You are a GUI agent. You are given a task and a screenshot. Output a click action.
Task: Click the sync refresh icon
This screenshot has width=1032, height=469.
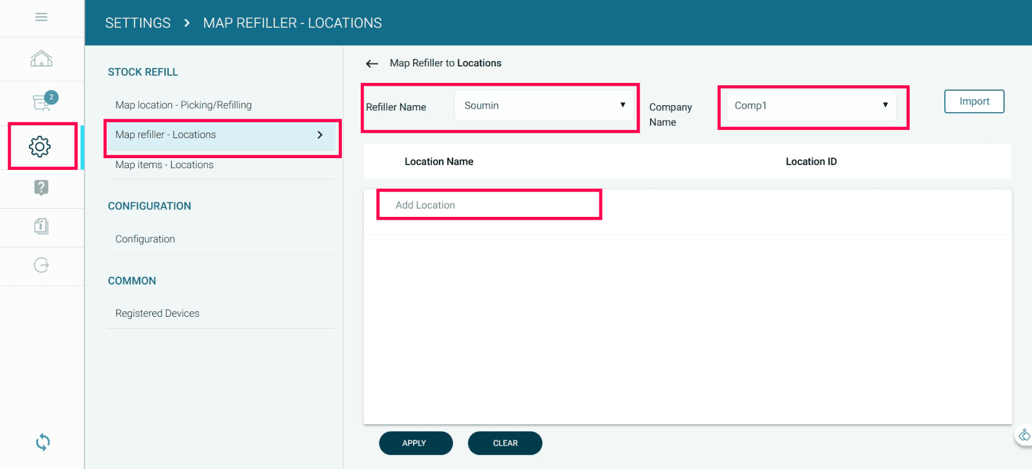point(42,442)
